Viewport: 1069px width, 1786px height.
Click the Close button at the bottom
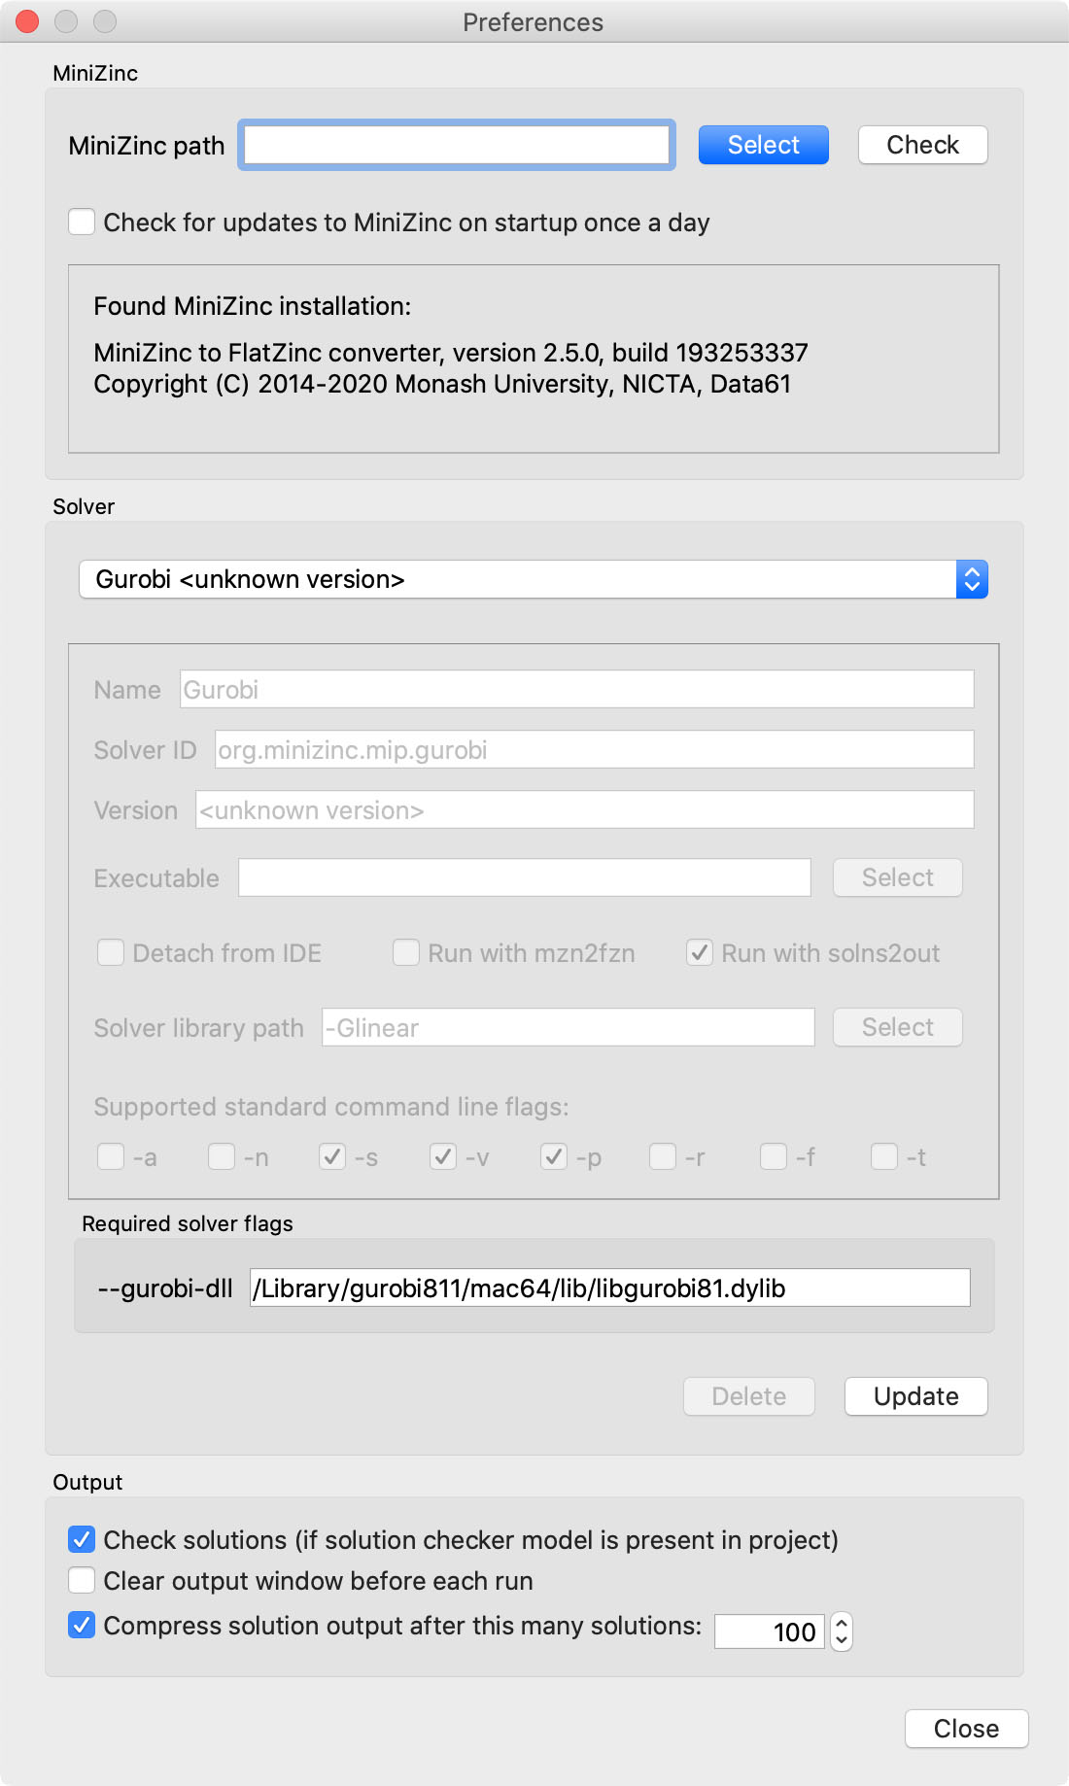[966, 1729]
